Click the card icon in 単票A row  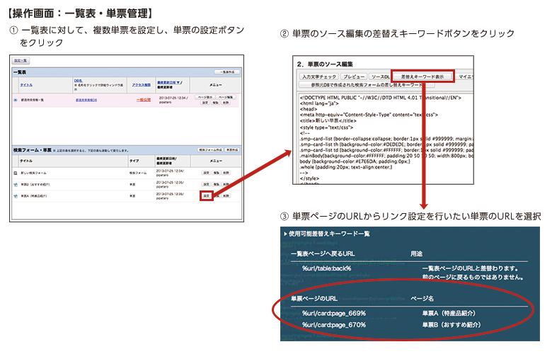tap(16, 196)
